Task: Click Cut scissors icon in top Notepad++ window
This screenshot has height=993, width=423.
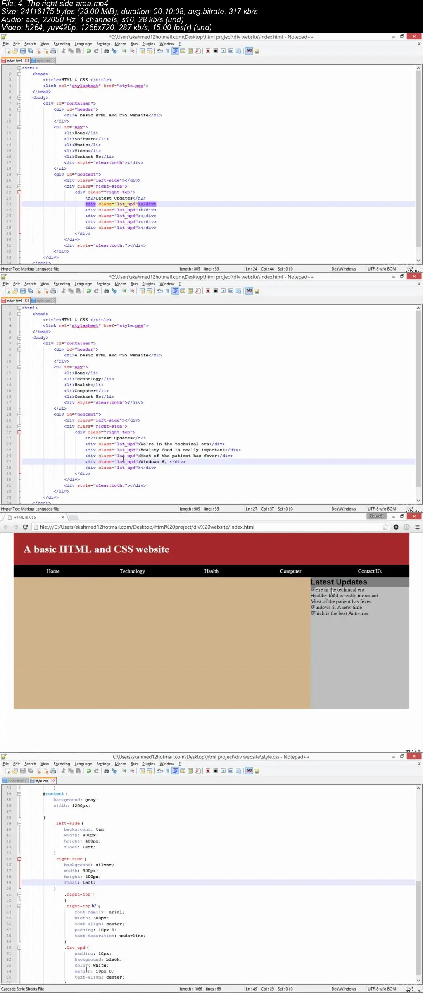Action: [x=63, y=51]
